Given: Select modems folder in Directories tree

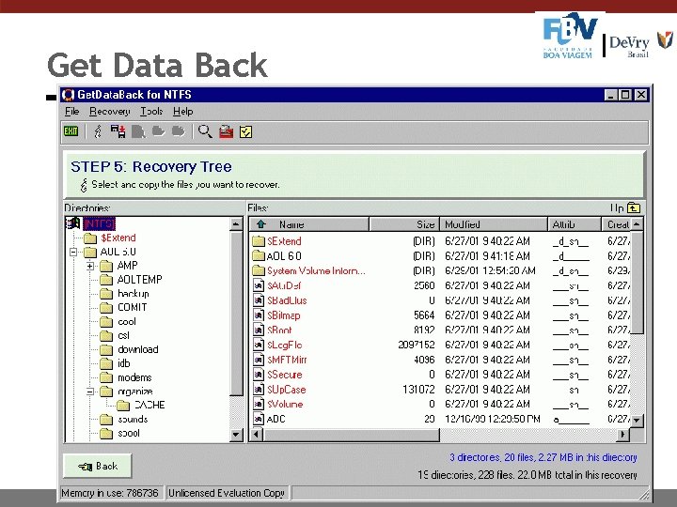Looking at the screenshot, I should coord(134,377).
